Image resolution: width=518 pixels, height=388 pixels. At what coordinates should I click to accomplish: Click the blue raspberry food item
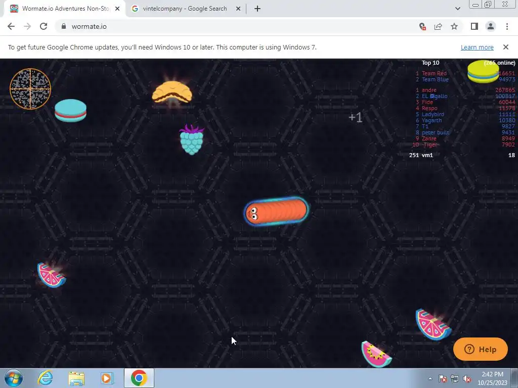pyautogui.click(x=192, y=139)
